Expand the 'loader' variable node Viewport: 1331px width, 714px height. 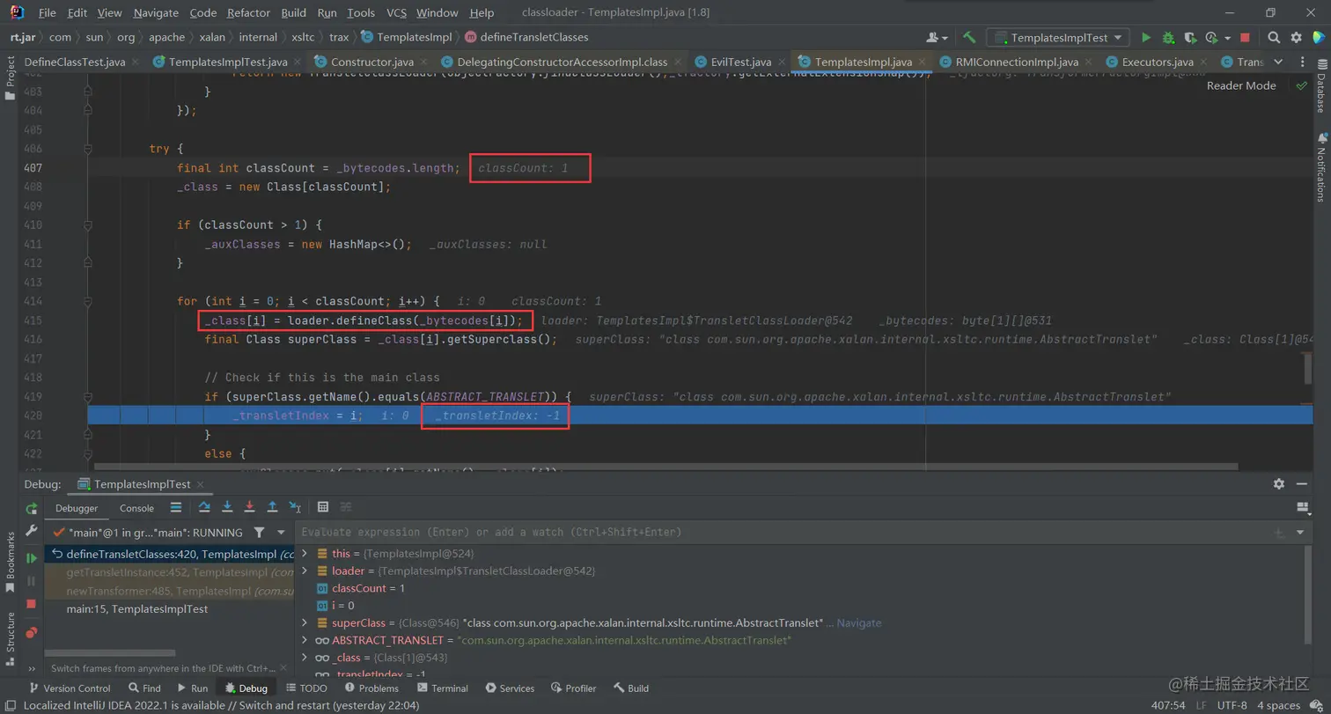pos(305,570)
